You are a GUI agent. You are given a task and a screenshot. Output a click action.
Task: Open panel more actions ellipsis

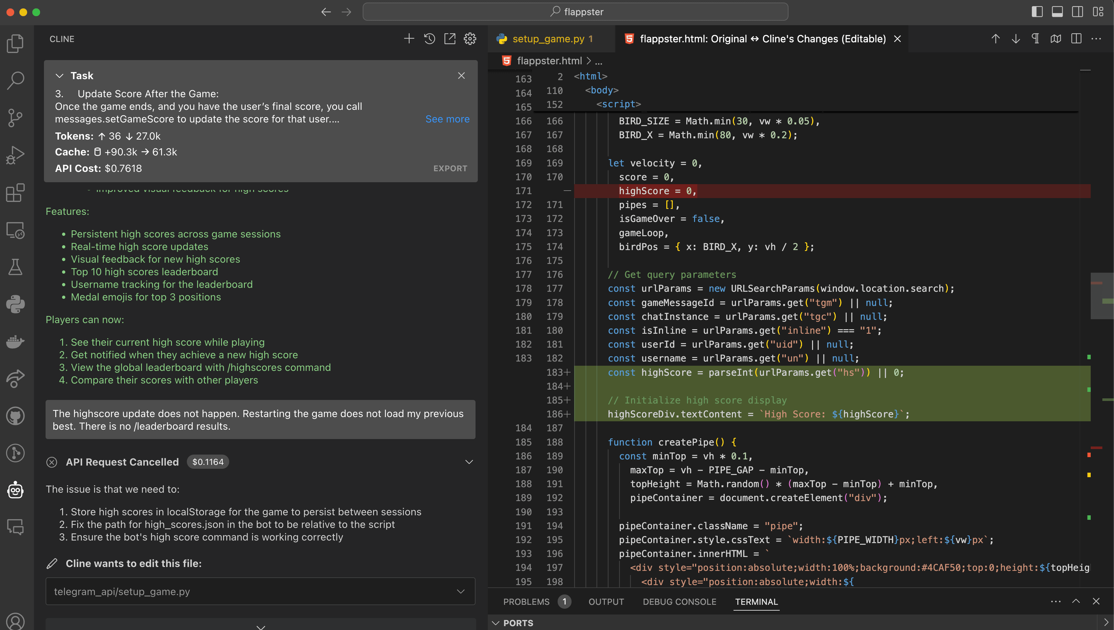point(1056,602)
